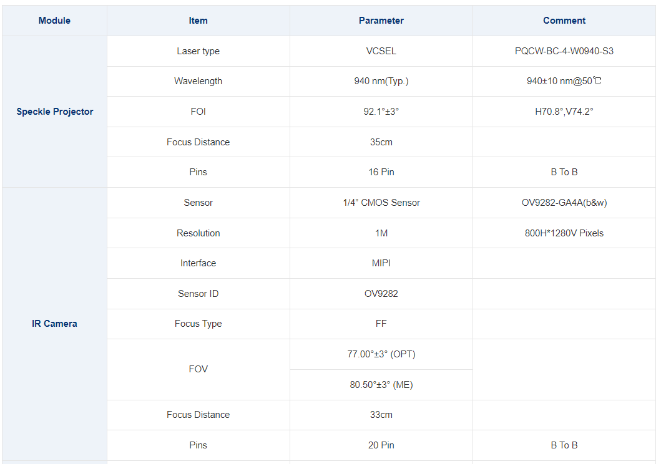The image size is (666, 464).
Task: Click the H70.8°,V74.2° comment cell
Action: point(564,112)
